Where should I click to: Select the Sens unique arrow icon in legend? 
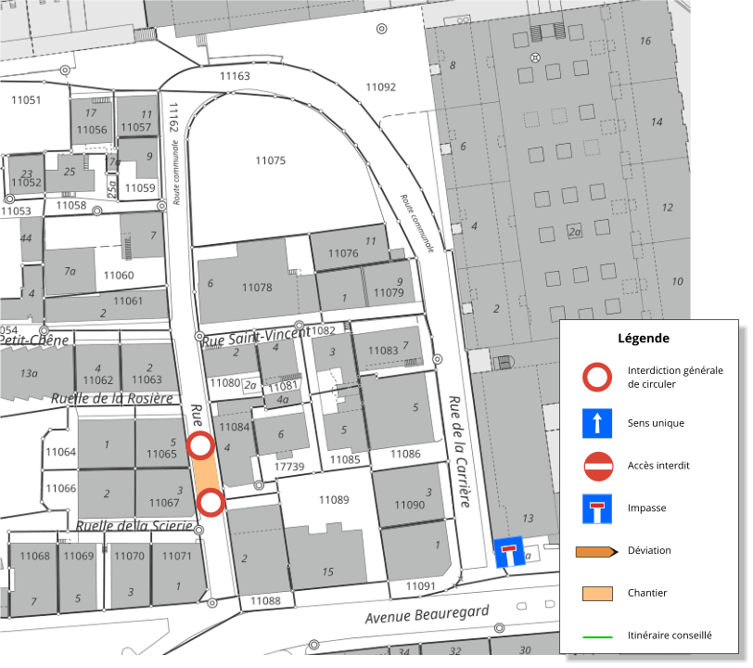coord(597,423)
